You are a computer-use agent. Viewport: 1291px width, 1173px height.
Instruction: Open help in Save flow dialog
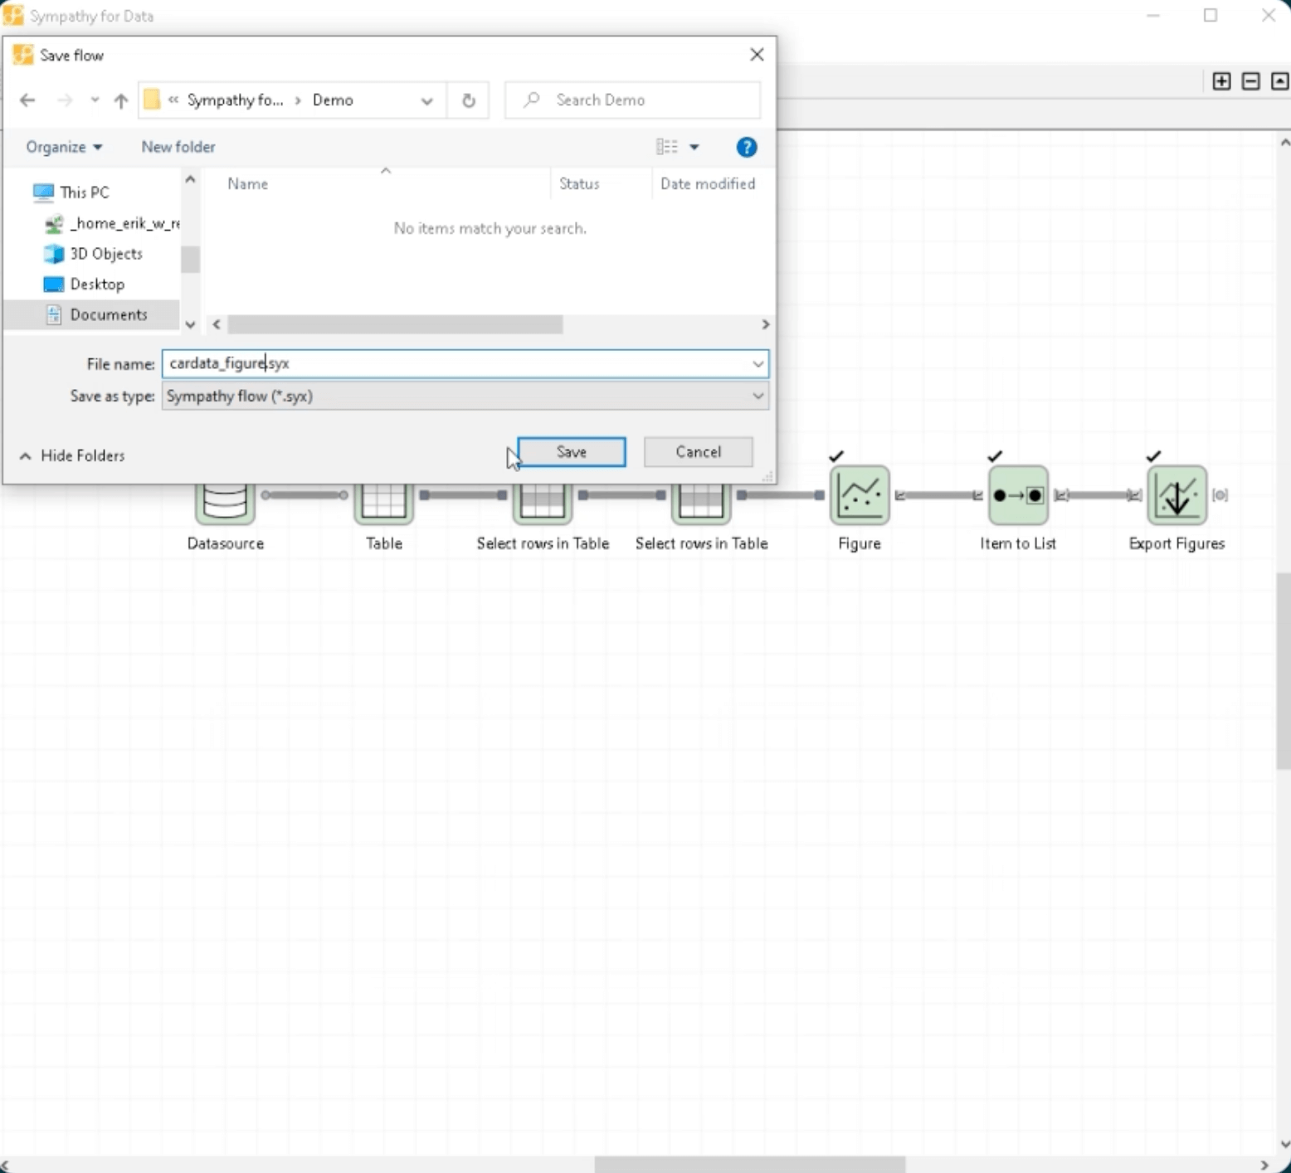[x=747, y=147]
